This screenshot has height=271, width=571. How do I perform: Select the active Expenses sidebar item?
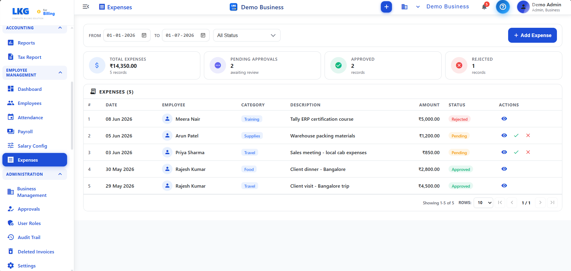click(35, 160)
